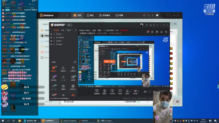Screen dimensions: 219x123
Task: Open Chrome from the taskbar
Action: coord(19,121)
